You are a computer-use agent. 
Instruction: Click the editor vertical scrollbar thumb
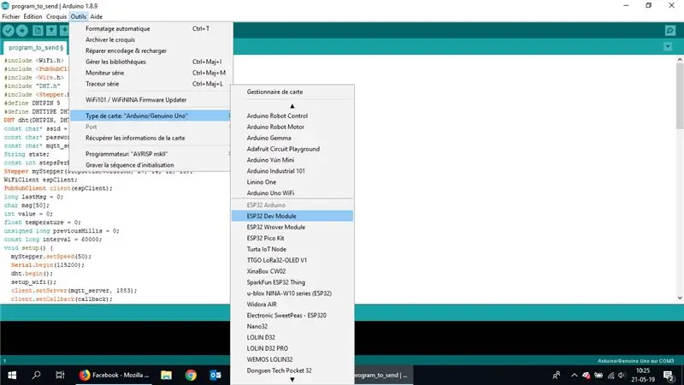pyautogui.click(x=680, y=96)
